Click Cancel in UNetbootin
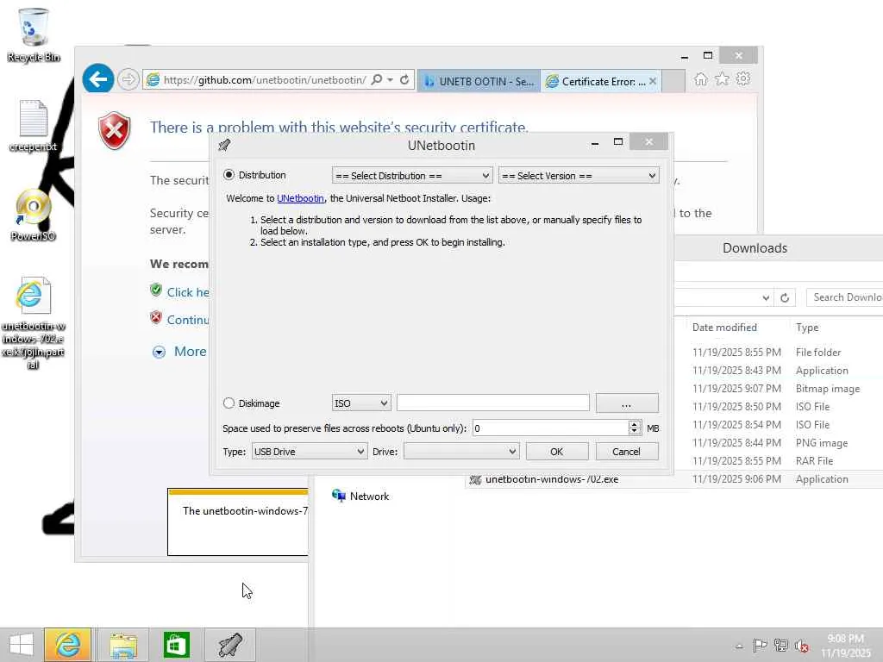This screenshot has width=883, height=662. [x=627, y=452]
